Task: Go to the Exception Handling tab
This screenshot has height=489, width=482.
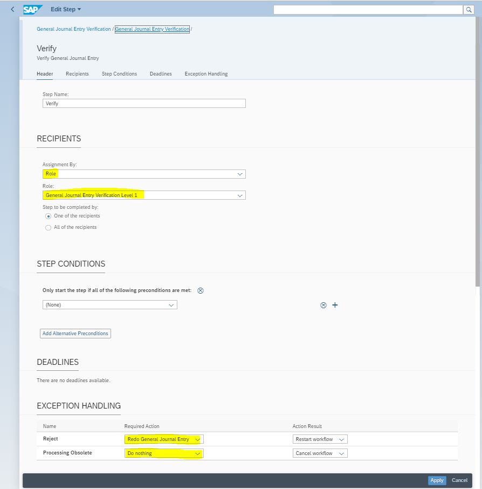Action: click(x=206, y=74)
